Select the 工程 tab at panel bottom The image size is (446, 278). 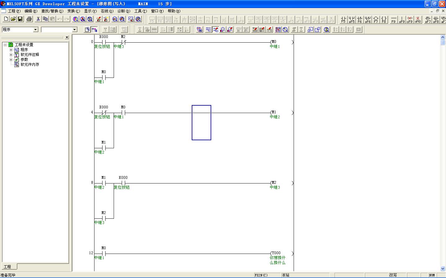7,267
